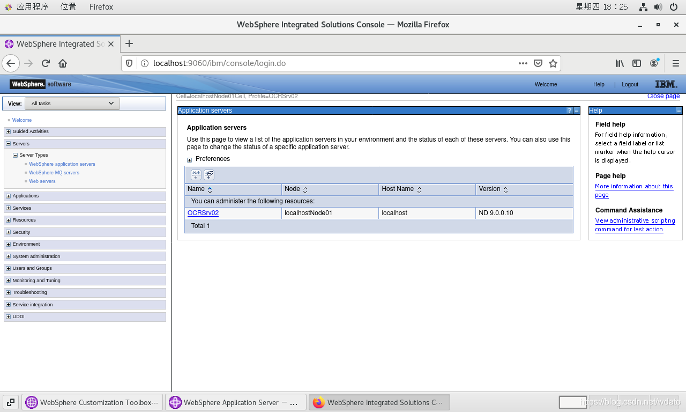This screenshot has width=686, height=412.
Task: Open the 位置 menu
Action: coord(68,7)
